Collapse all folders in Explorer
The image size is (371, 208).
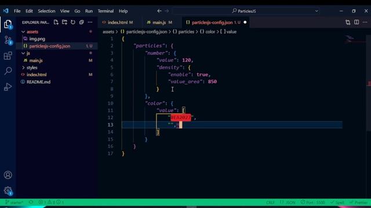[81, 22]
